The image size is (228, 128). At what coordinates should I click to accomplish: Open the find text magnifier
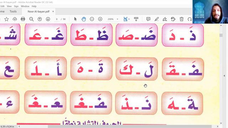click(x=31, y=19)
